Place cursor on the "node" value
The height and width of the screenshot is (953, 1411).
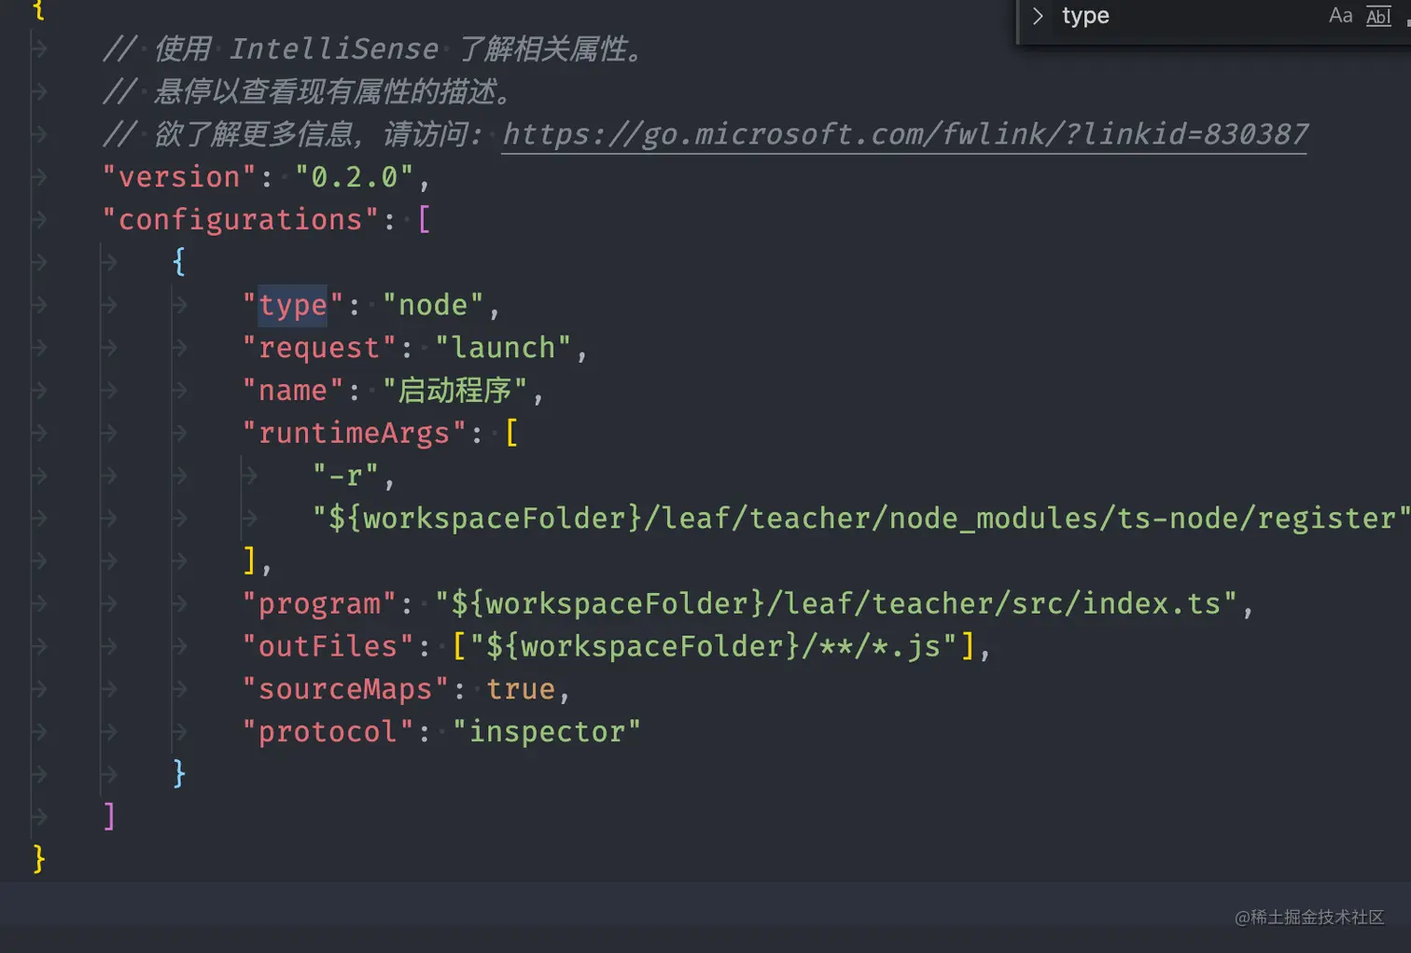432,306
